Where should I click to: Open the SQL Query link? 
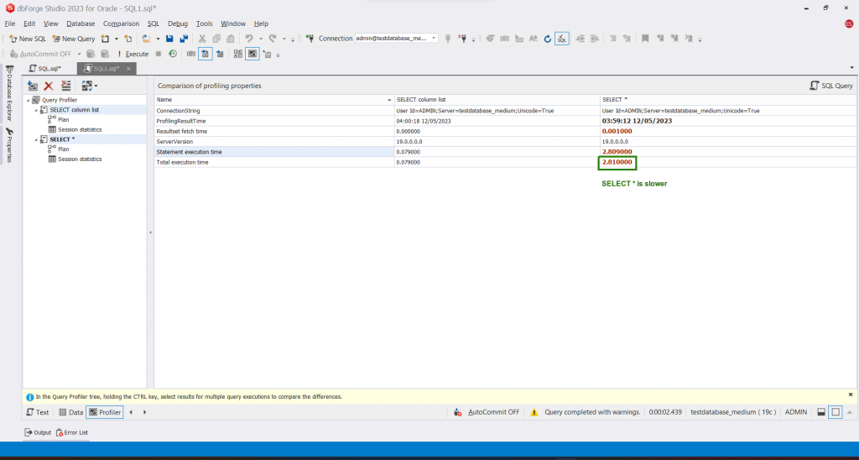coord(831,86)
